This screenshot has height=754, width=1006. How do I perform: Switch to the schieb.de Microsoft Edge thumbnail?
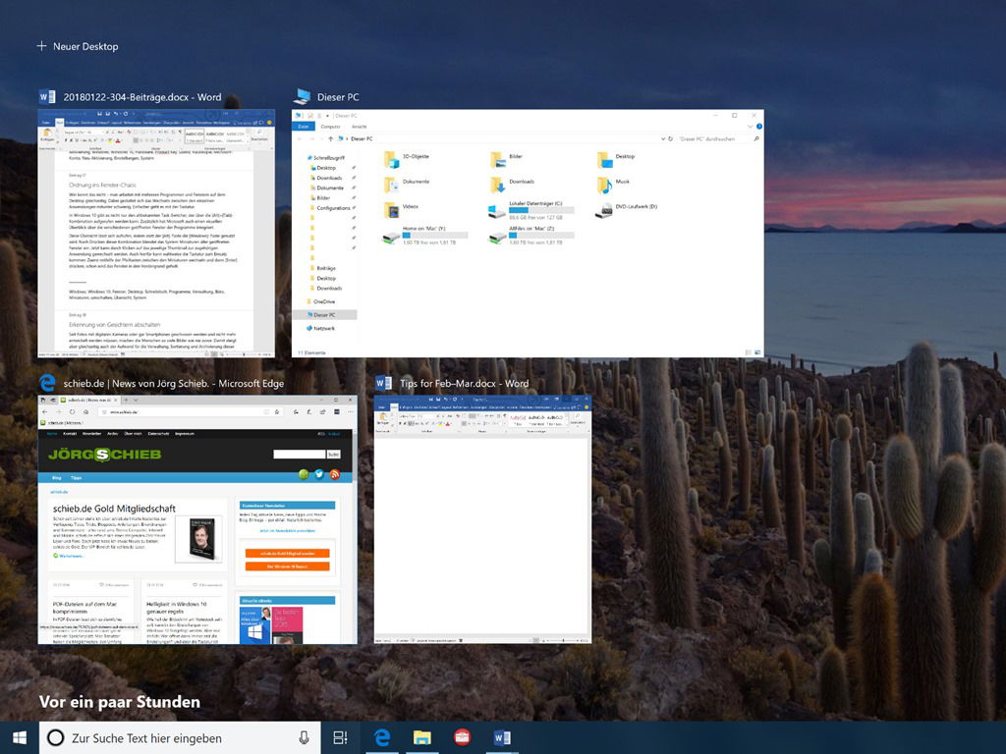[197, 519]
